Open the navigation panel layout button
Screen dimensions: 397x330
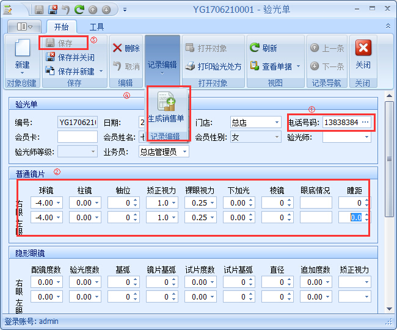[24, 27]
